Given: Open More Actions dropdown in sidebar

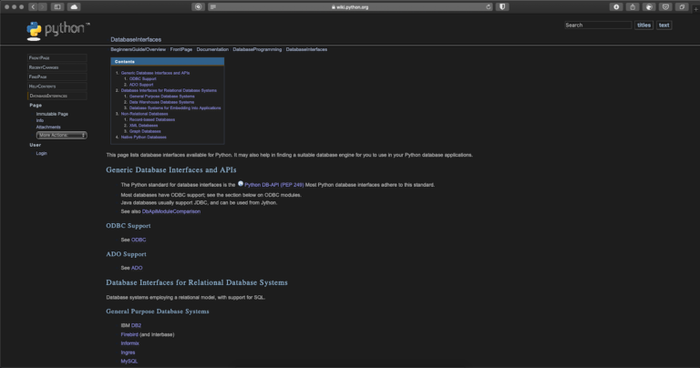Looking at the screenshot, I should 62,135.
